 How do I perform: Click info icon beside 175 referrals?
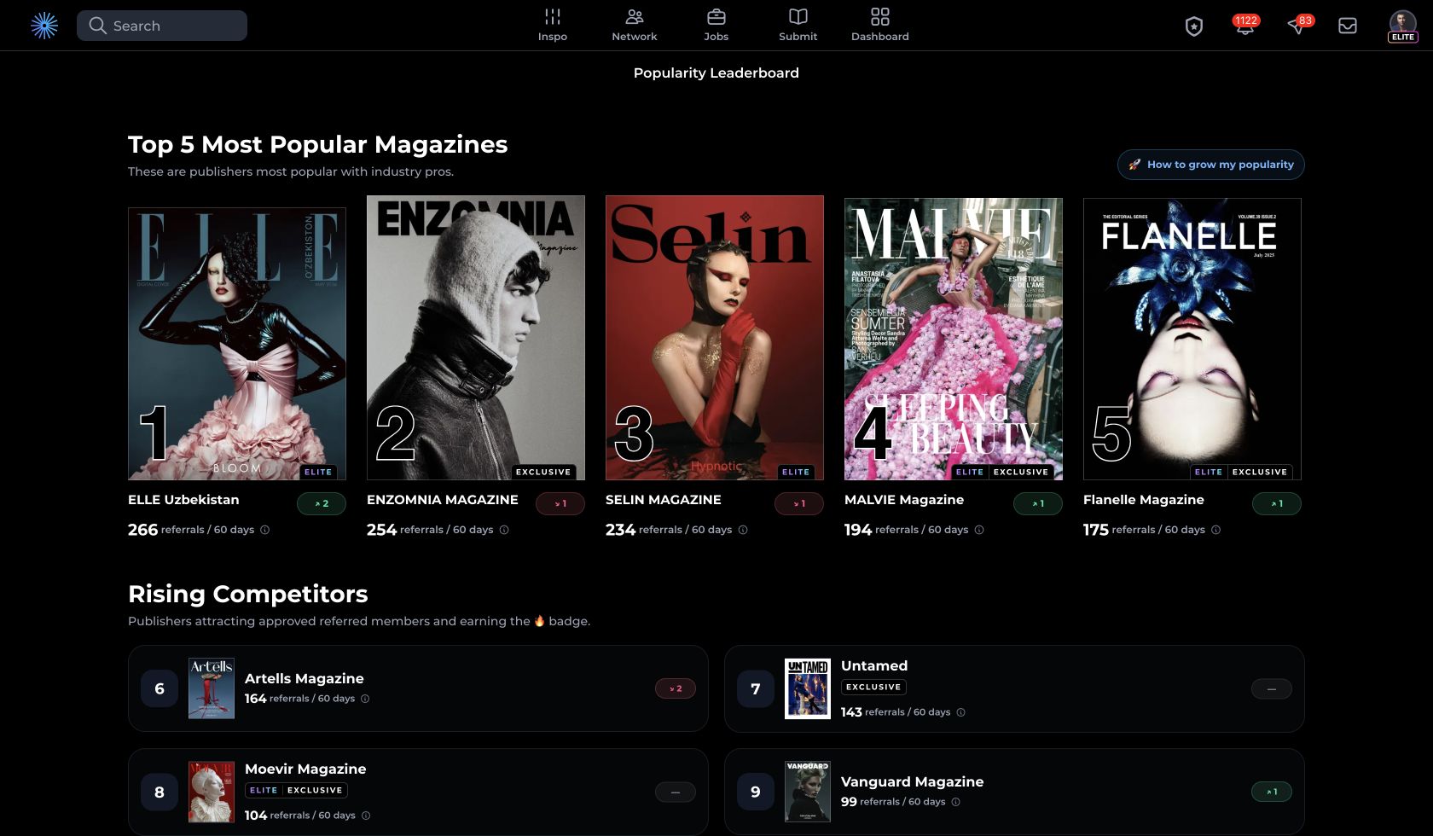(1216, 530)
